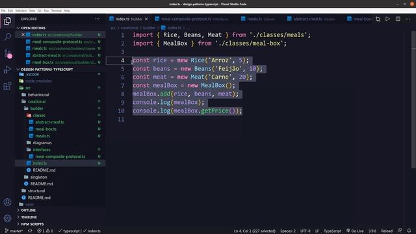The height and width of the screenshot is (234, 416).
Task: Open the Run and Debug view icon
Action: pos(7,70)
